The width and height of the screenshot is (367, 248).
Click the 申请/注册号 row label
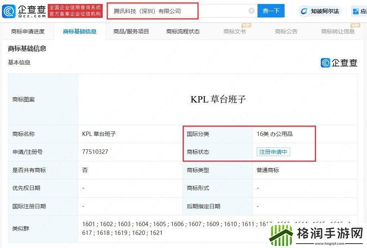coord(27,152)
